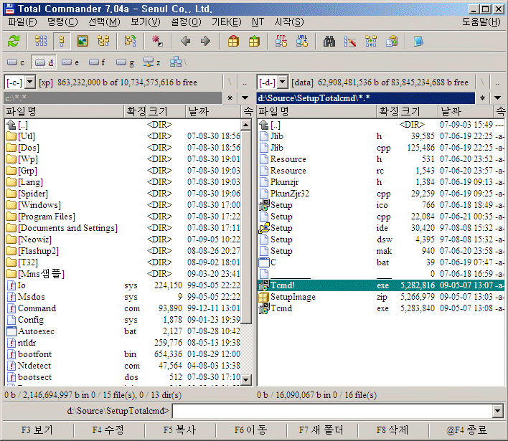Go to right panel root directory button
The height and width of the screenshot is (441, 508).
tap(482, 82)
